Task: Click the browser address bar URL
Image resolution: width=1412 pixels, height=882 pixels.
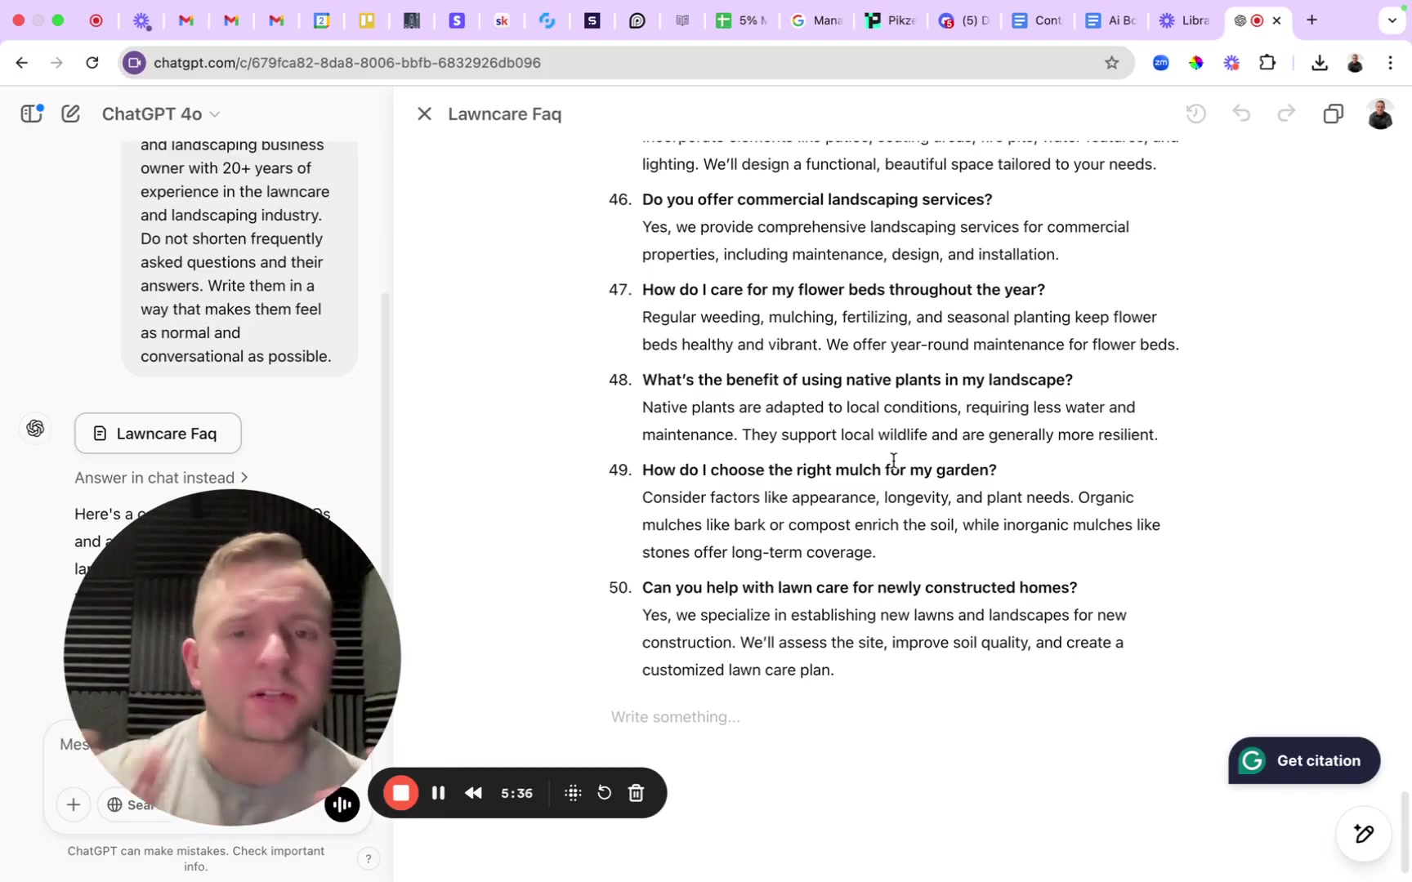Action: tap(347, 63)
